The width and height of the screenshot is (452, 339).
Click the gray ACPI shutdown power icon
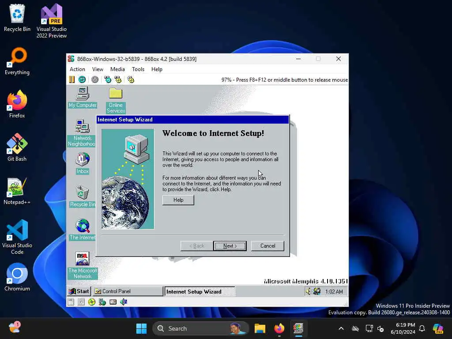point(95,79)
